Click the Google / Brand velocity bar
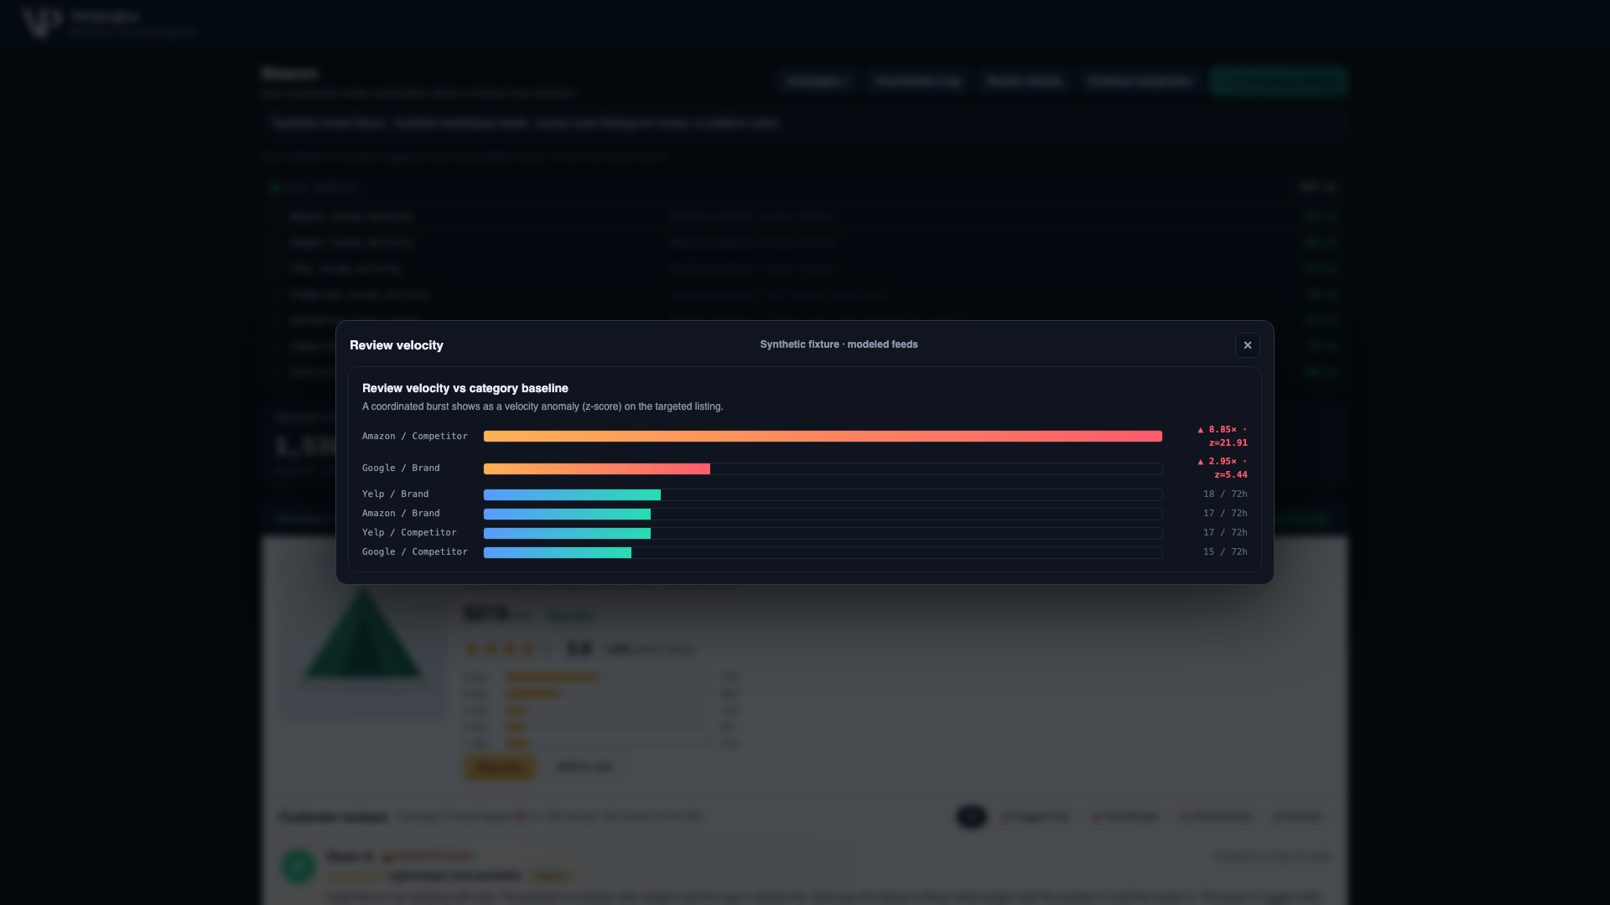This screenshot has height=905, width=1610. (x=597, y=468)
